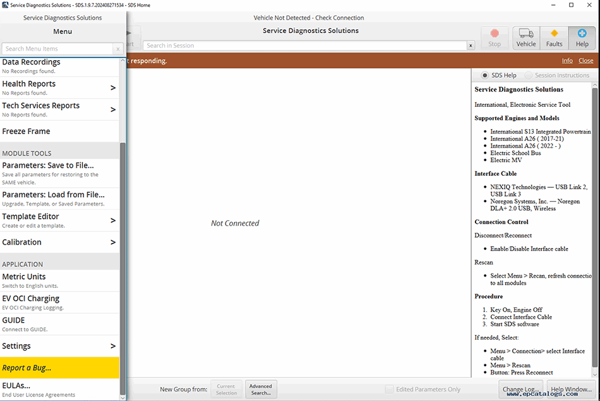Expand the Health Reports submenu

pos(113,88)
